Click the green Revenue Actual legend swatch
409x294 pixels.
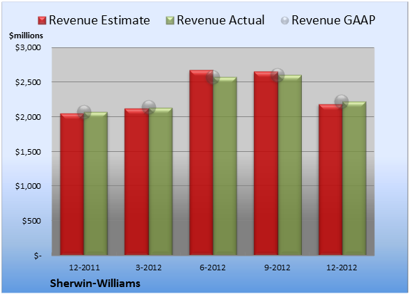[170, 21]
